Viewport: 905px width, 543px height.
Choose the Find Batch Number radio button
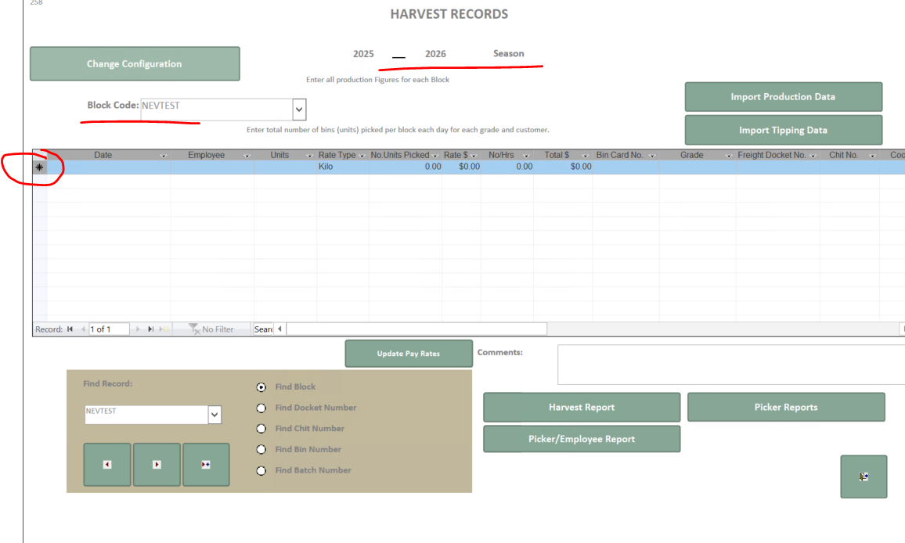click(261, 470)
